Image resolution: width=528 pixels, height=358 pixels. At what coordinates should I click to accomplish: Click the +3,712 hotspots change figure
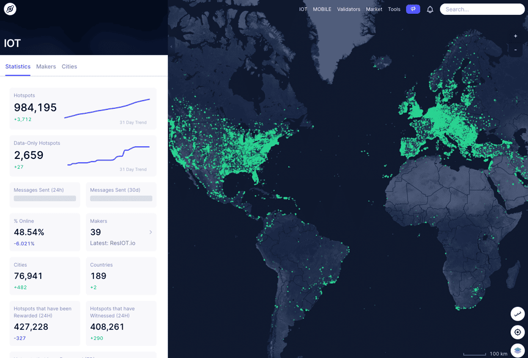[x=23, y=119]
